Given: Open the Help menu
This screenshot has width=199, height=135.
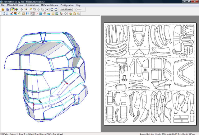Looking at the screenshot, I should [x=78, y=6].
